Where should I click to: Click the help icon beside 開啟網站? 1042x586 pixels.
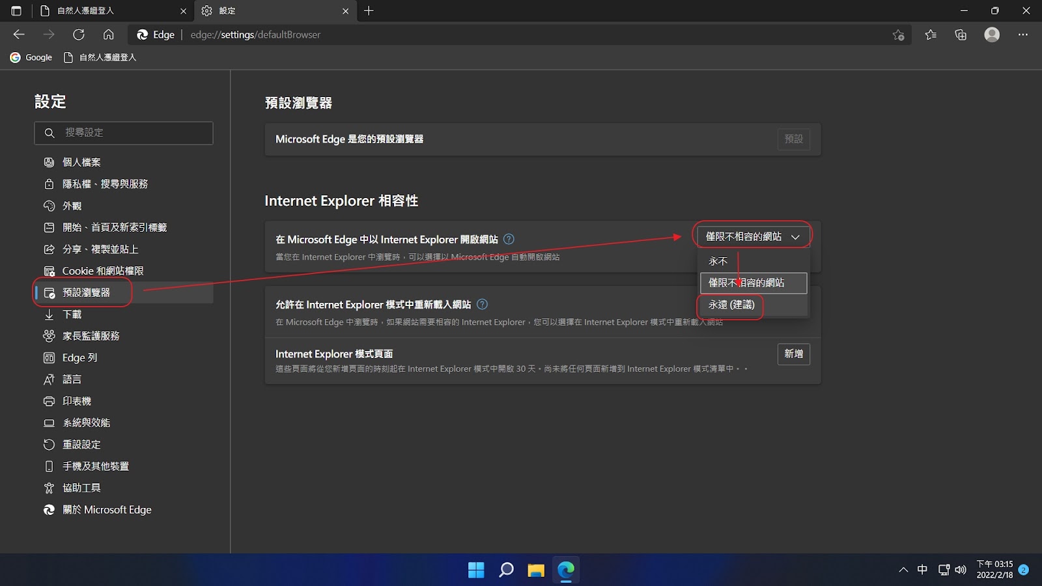pyautogui.click(x=509, y=239)
